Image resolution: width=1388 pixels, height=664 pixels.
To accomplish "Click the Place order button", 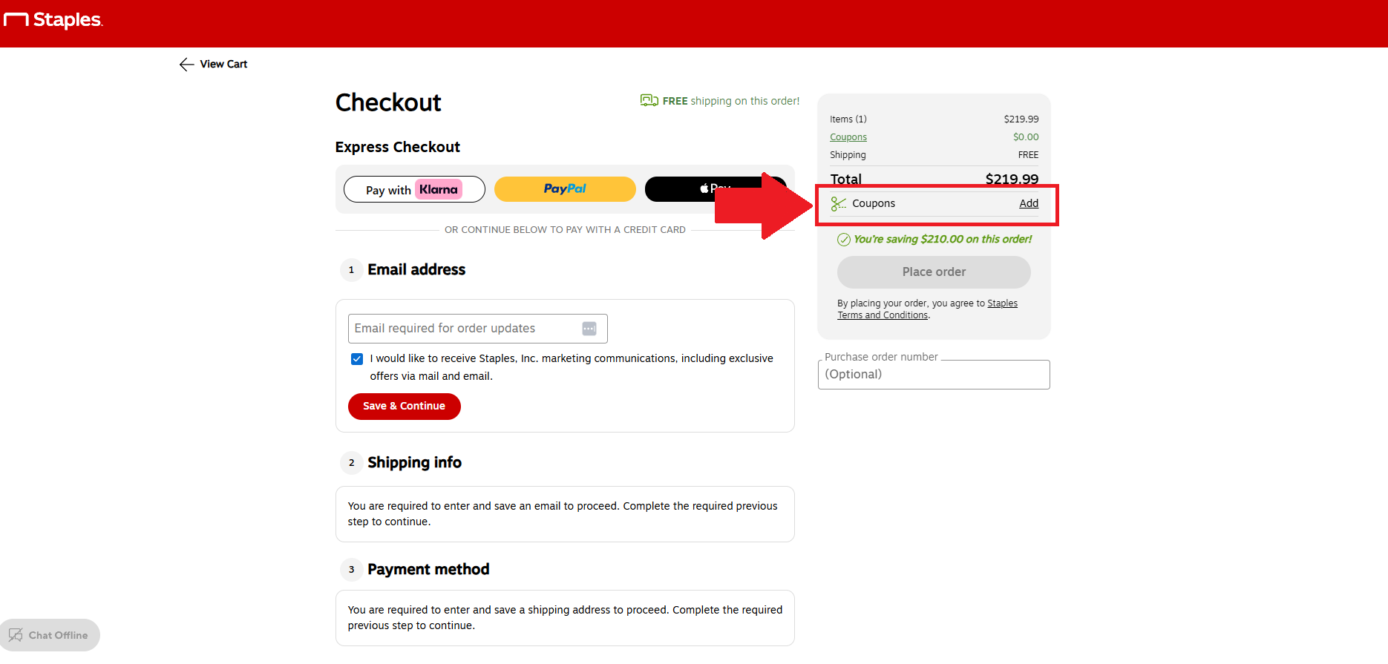I will click(x=934, y=272).
